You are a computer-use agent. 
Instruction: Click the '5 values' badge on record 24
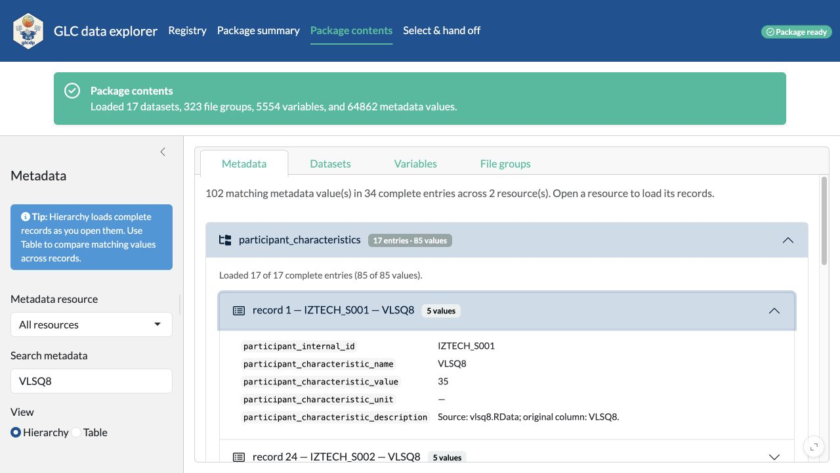click(447, 457)
